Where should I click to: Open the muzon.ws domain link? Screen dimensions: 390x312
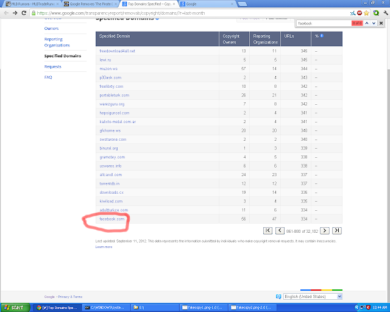(108, 69)
